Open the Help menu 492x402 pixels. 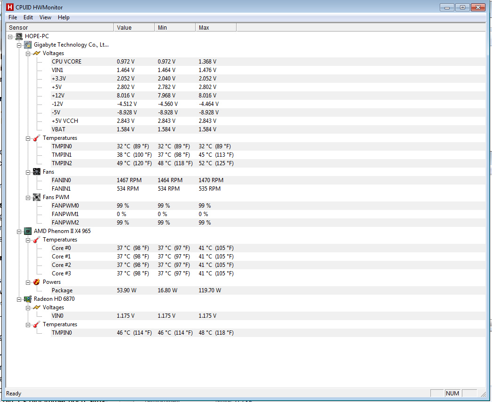(x=63, y=17)
